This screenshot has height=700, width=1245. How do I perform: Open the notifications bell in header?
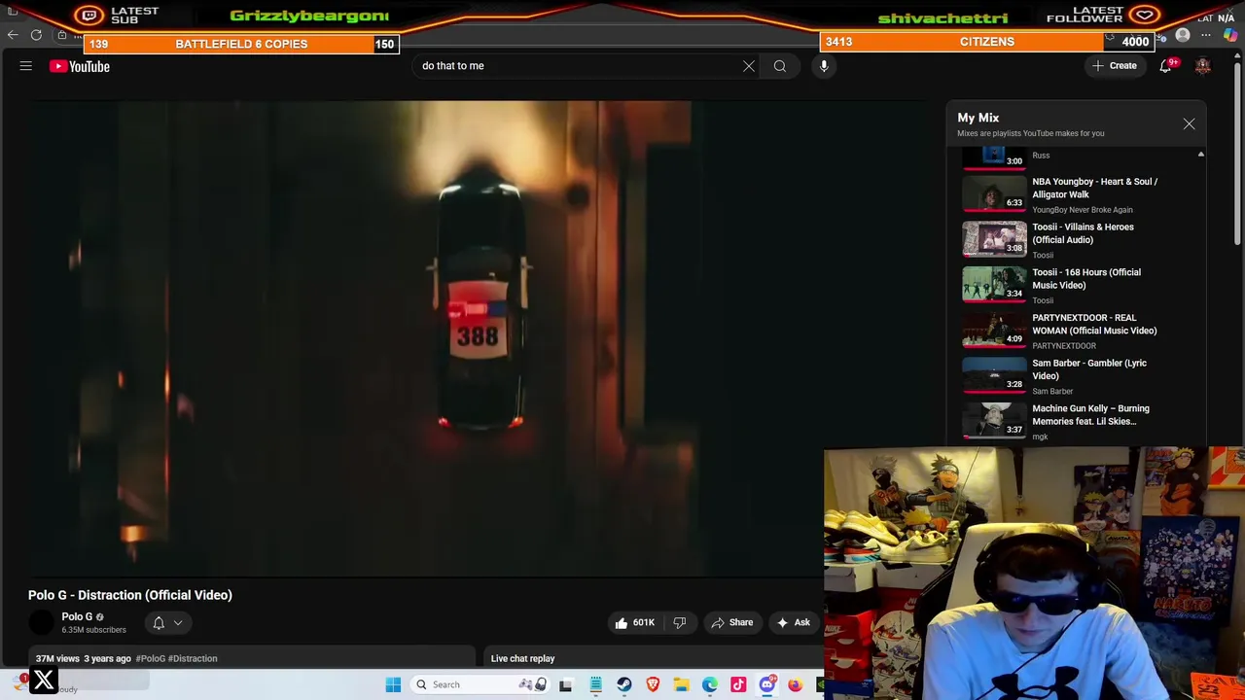pos(1165,66)
